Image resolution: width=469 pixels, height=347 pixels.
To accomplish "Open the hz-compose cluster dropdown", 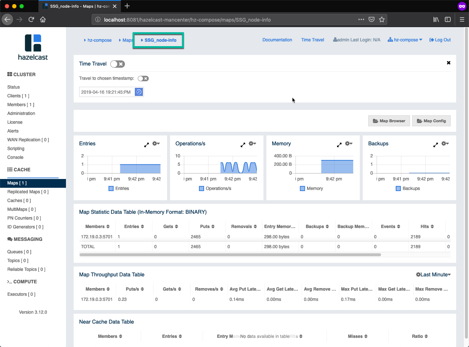I will (405, 40).
